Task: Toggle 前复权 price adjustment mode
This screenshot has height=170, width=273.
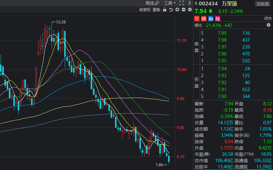Action: click(x=145, y=10)
